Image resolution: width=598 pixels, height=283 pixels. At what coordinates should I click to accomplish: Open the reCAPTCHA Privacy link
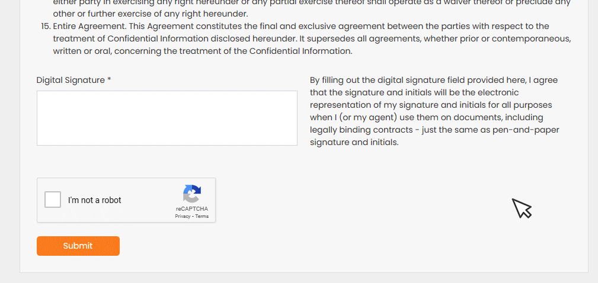coord(183,216)
